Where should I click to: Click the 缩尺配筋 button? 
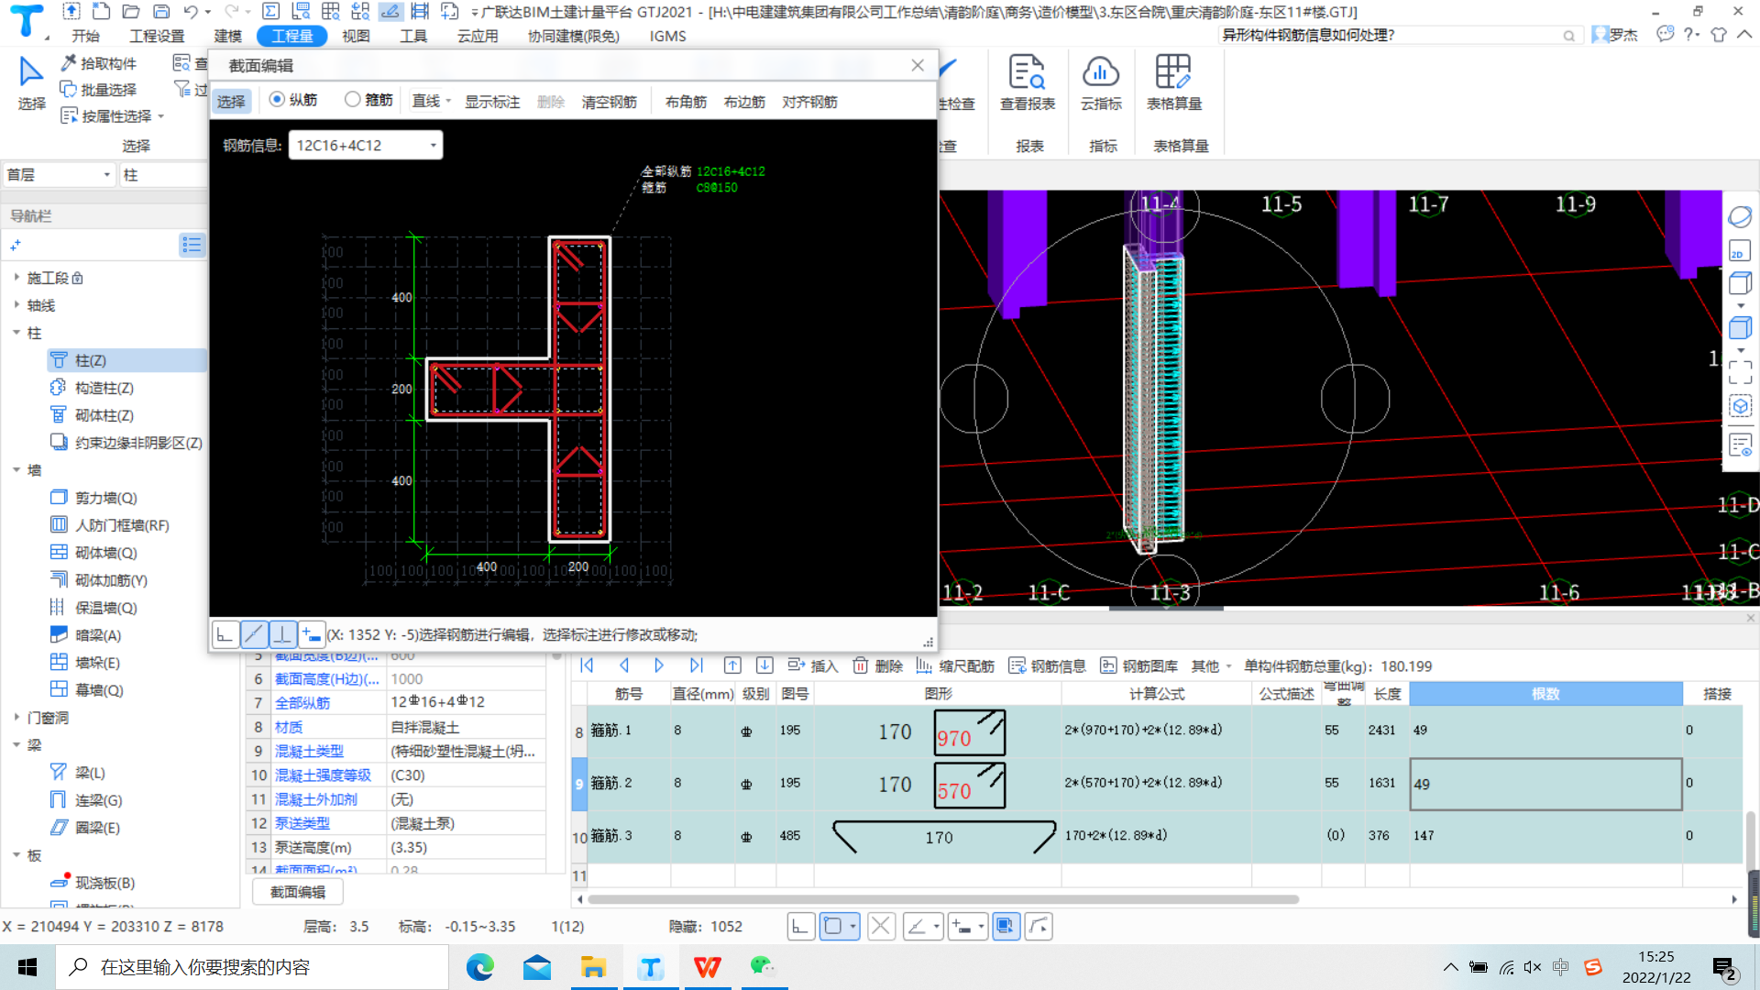click(x=955, y=666)
